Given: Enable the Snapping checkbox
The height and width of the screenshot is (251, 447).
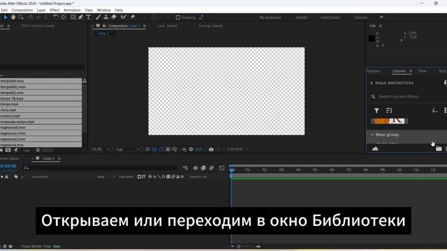Looking at the screenshot, I should click(178, 17).
